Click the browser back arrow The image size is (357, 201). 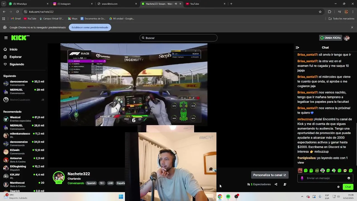point(4,12)
